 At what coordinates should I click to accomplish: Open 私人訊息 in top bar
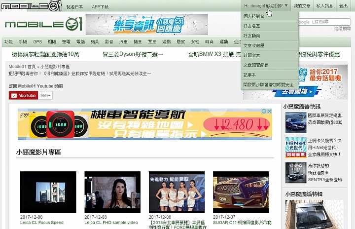coord(324,6)
